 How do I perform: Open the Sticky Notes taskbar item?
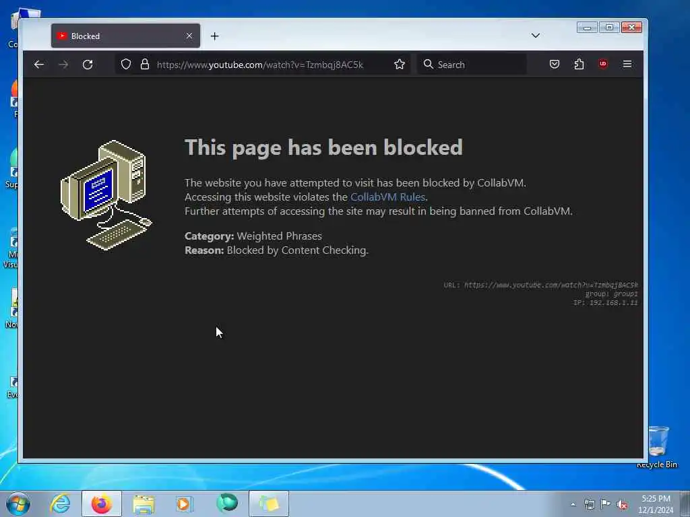[x=269, y=504]
